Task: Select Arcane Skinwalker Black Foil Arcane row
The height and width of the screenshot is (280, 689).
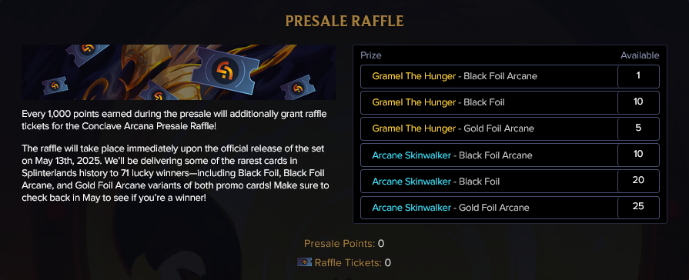Action: pyautogui.click(x=510, y=155)
